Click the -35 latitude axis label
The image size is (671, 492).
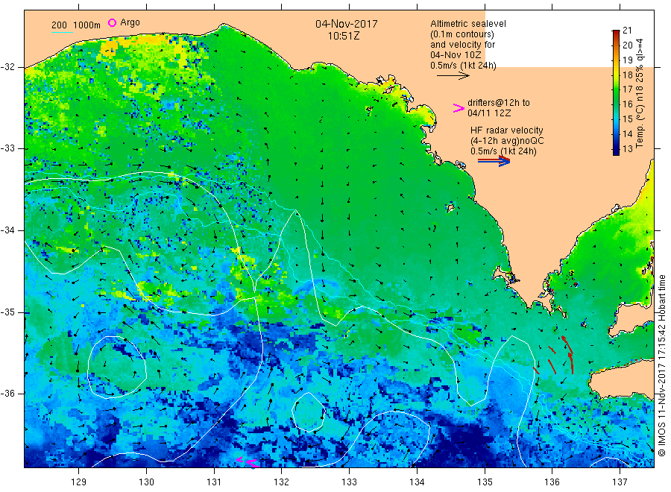[x=8, y=312]
